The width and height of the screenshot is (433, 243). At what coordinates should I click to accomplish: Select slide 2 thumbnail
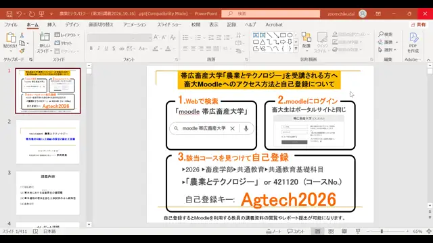48,142
